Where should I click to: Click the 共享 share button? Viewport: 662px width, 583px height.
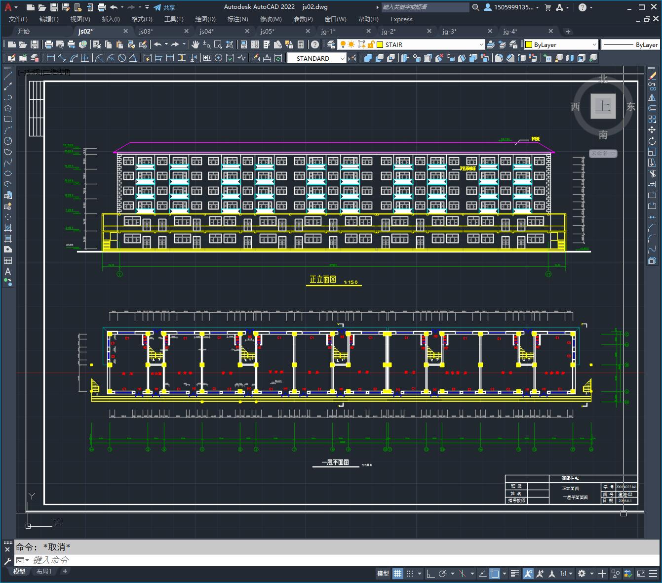coord(164,7)
